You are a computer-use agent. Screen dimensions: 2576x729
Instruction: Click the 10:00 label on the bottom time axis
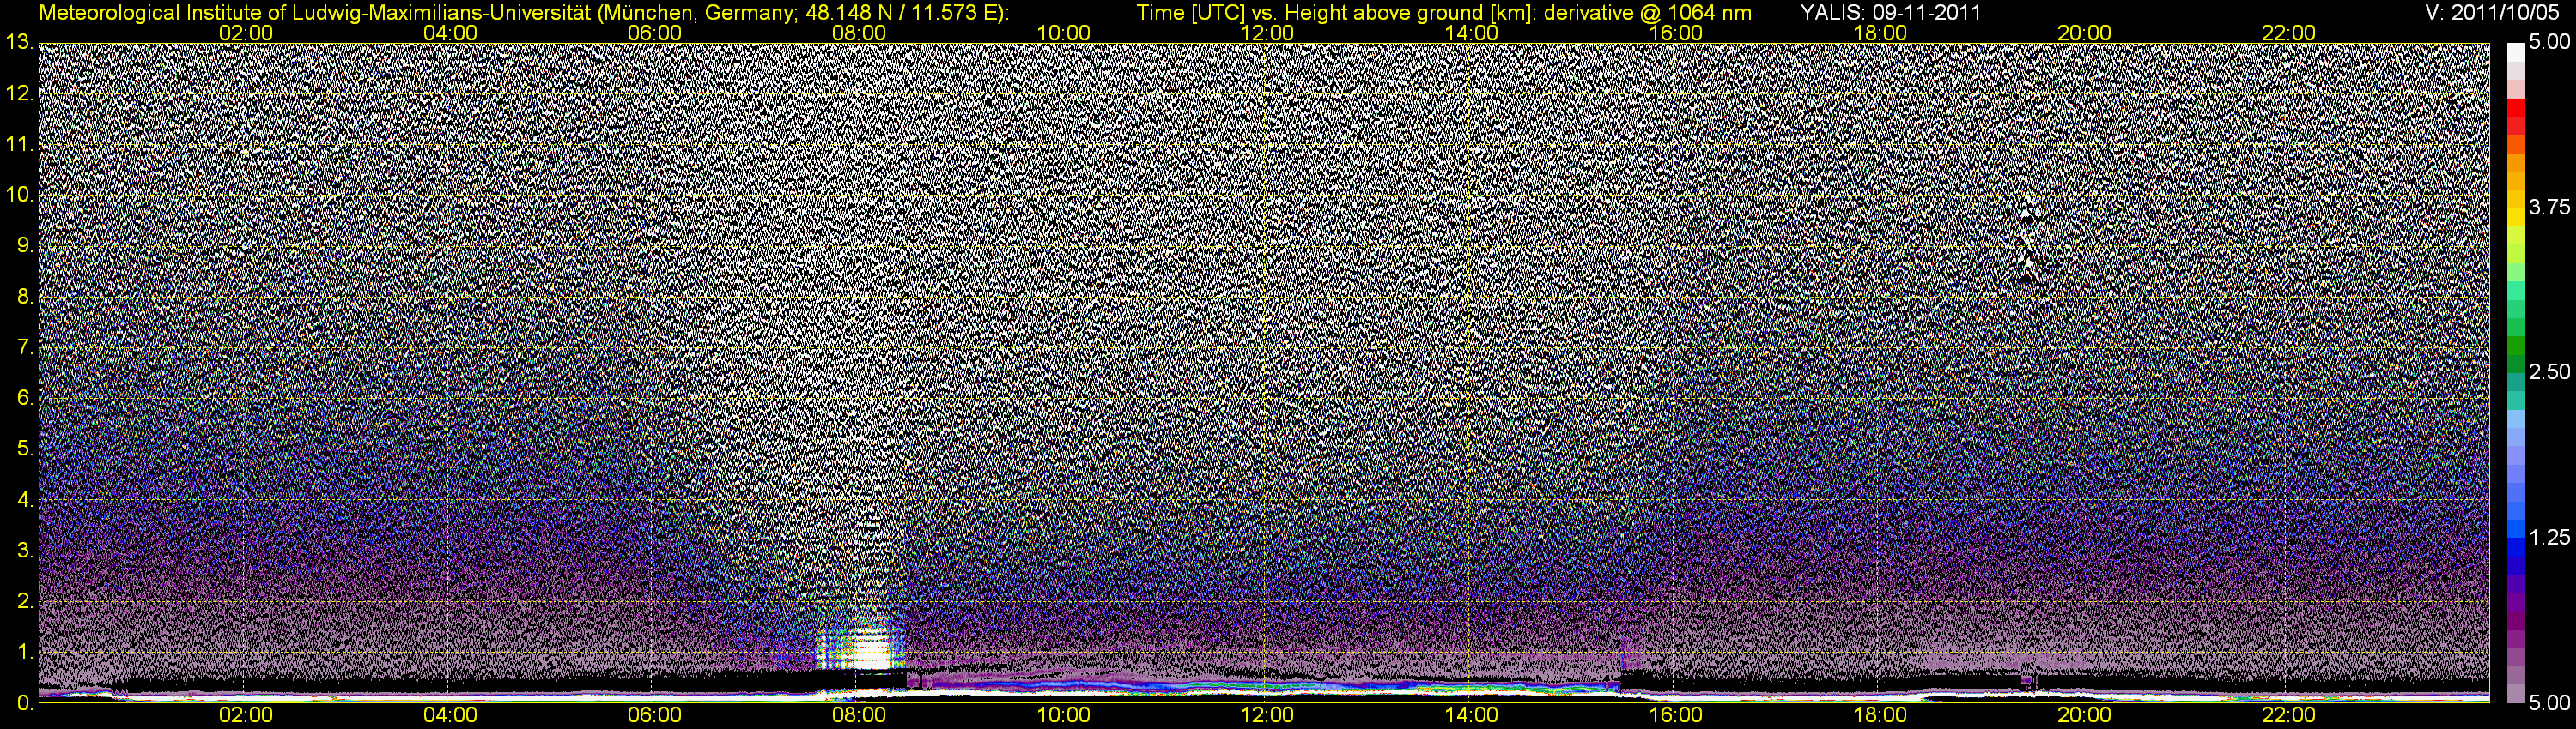[x=1063, y=715]
